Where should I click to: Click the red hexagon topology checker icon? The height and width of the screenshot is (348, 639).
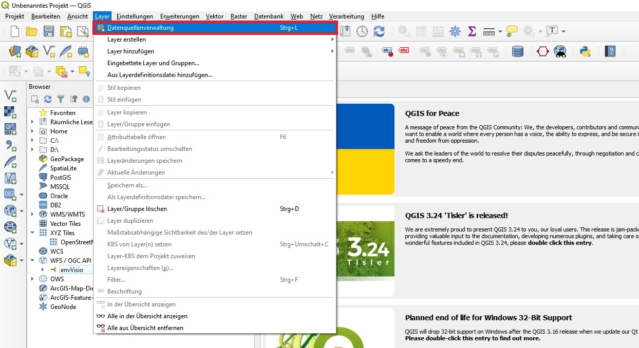pos(543,51)
